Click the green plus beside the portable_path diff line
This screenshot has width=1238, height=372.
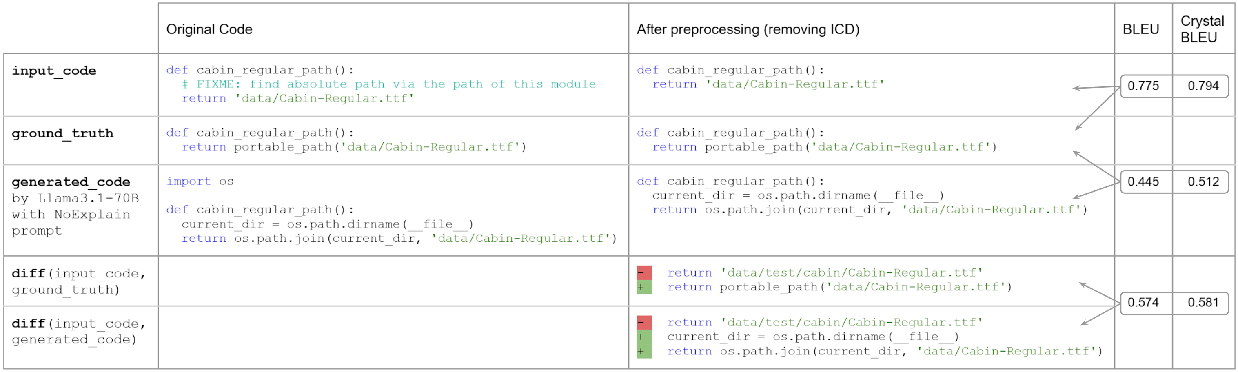(643, 287)
